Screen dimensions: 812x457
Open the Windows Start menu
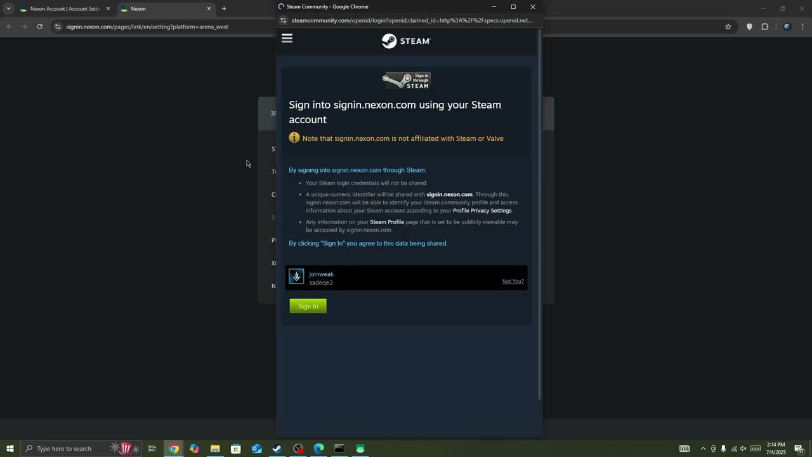(10, 449)
